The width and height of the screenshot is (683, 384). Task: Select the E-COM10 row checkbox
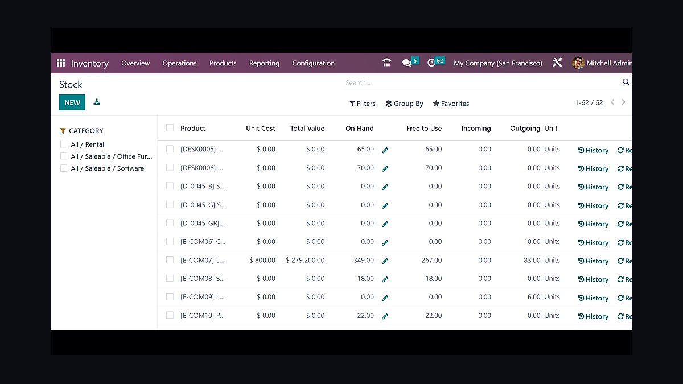(170, 315)
